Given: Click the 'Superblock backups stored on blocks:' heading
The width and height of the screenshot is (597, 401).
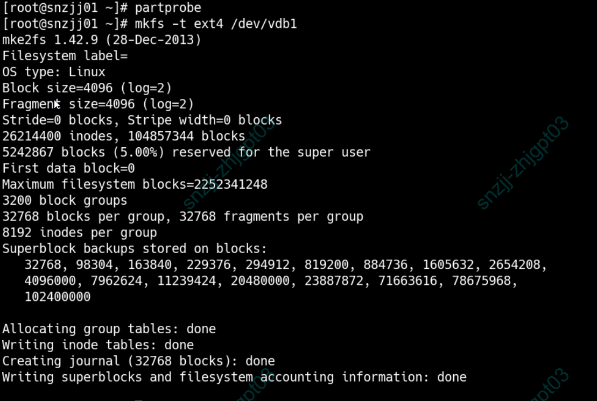Looking at the screenshot, I should [x=135, y=249].
